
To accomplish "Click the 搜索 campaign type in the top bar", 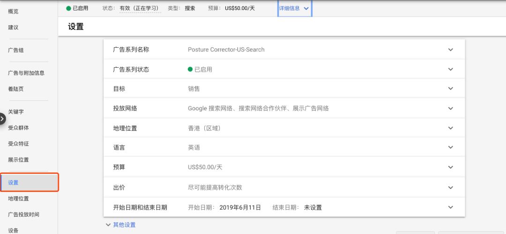I will click(x=190, y=8).
